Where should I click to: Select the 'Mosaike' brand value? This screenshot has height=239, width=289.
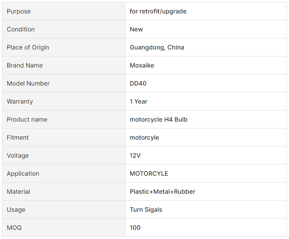(x=142, y=65)
